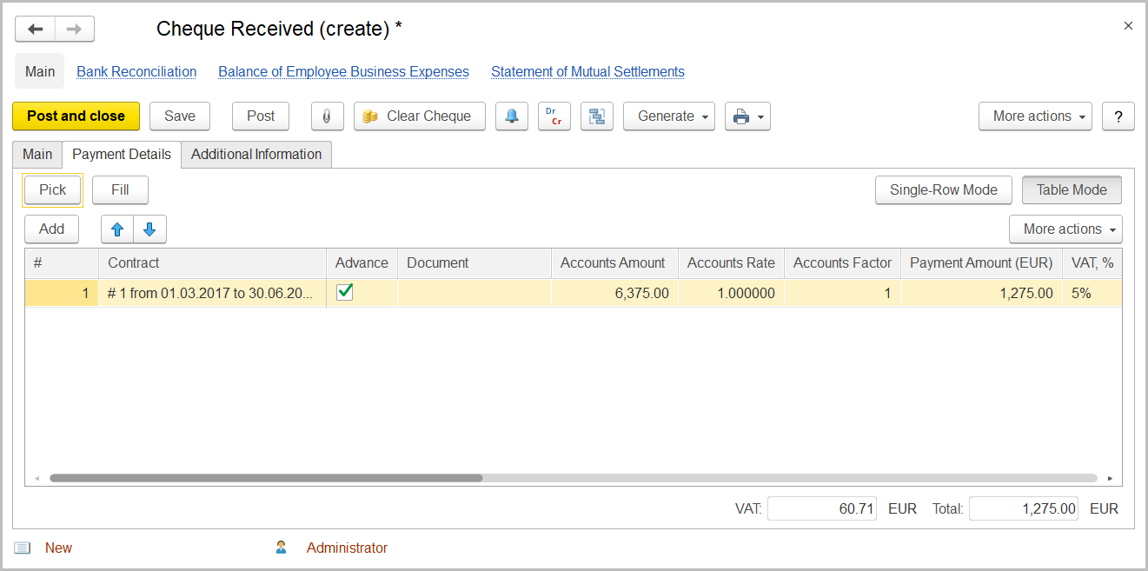
Task: Click the forward navigation arrow
Action: pyautogui.click(x=75, y=28)
